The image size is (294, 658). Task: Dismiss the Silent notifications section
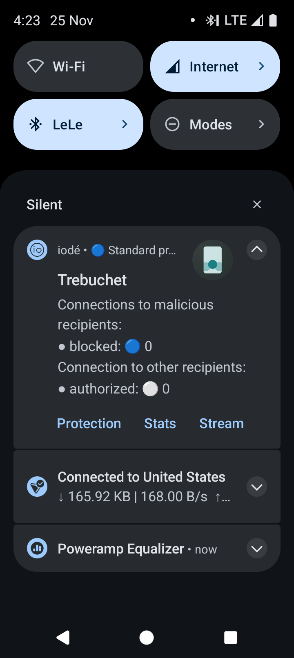(257, 205)
